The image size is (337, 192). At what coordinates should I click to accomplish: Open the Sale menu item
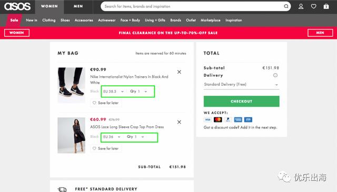pos(14,20)
